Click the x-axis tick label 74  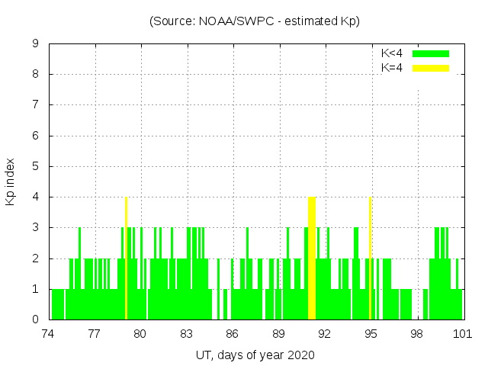point(48,333)
